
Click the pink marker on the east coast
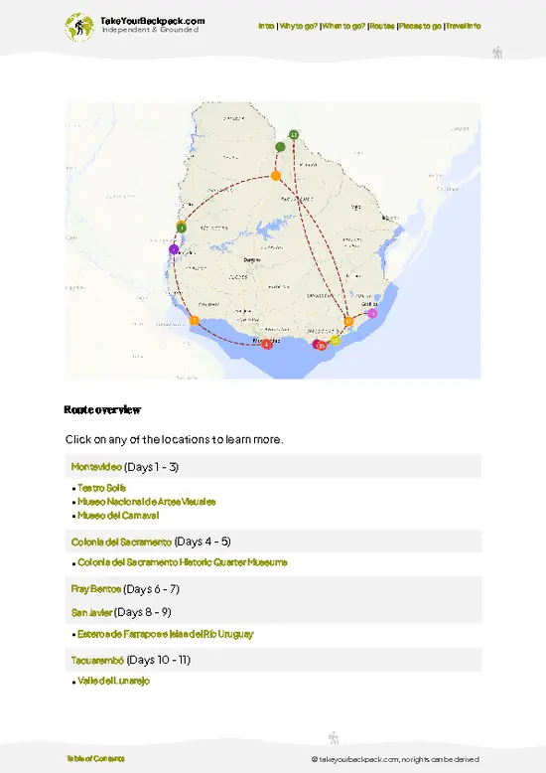point(372,313)
